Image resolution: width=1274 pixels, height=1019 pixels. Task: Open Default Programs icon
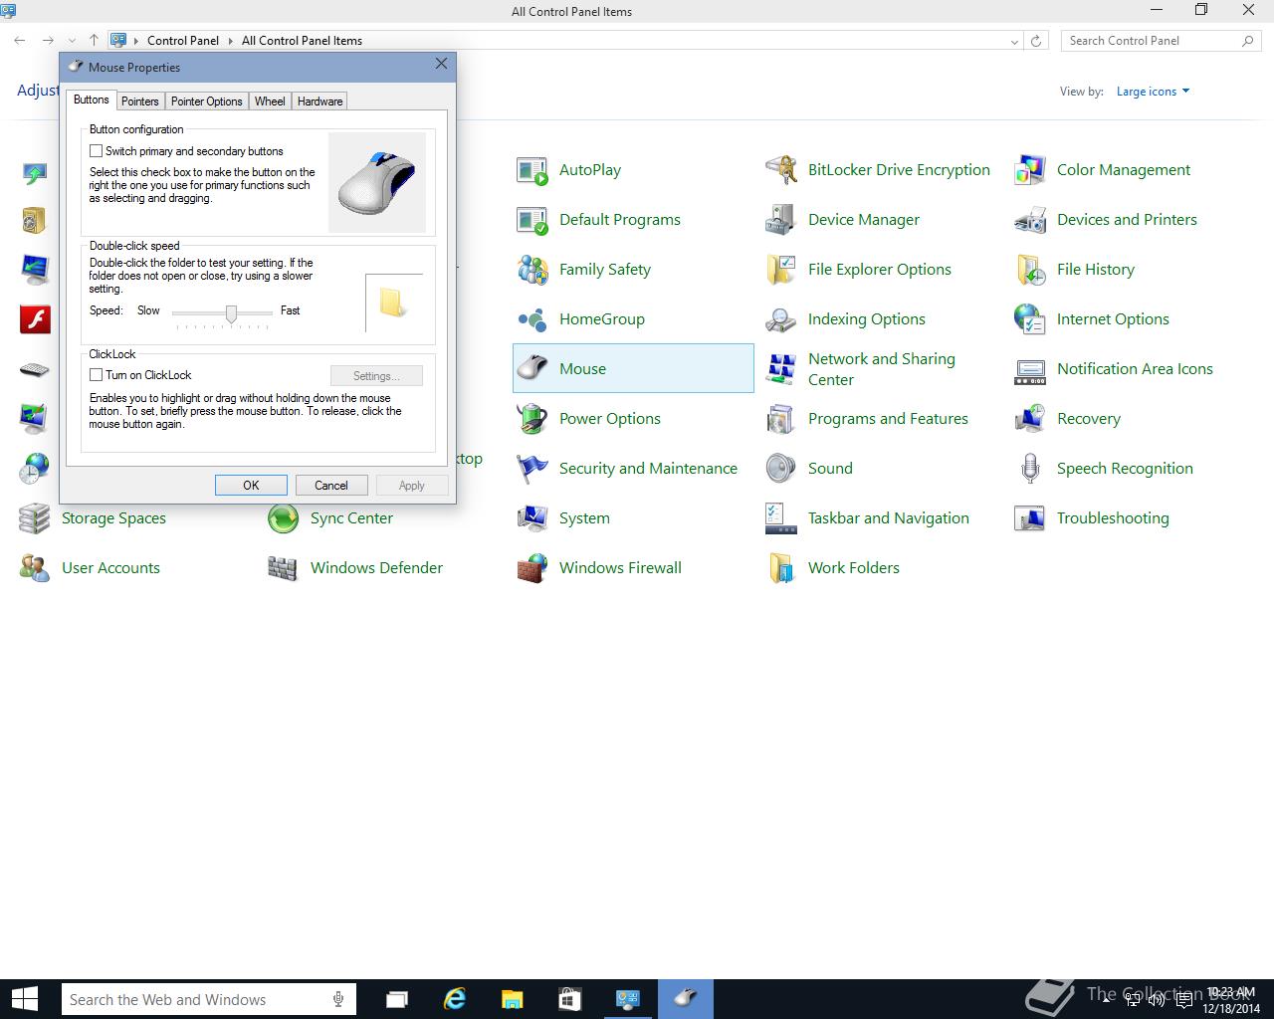pyautogui.click(x=532, y=220)
